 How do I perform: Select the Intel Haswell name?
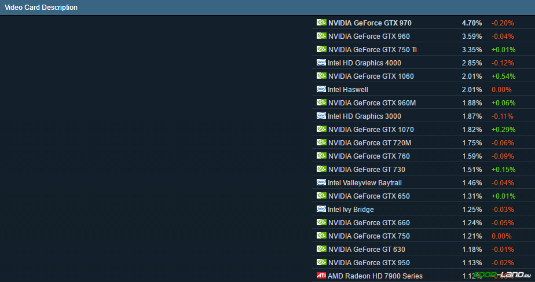[348, 90]
